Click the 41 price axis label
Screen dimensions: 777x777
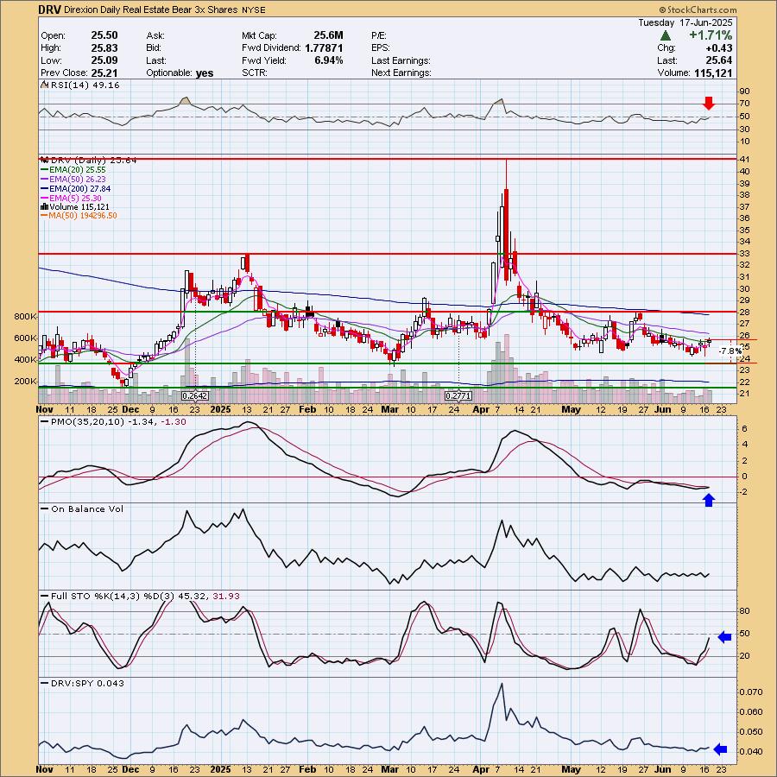pyautogui.click(x=744, y=160)
